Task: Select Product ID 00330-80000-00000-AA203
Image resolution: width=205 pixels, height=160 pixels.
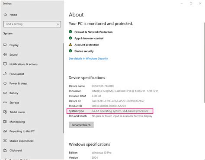Action: pyautogui.click(x=109, y=106)
